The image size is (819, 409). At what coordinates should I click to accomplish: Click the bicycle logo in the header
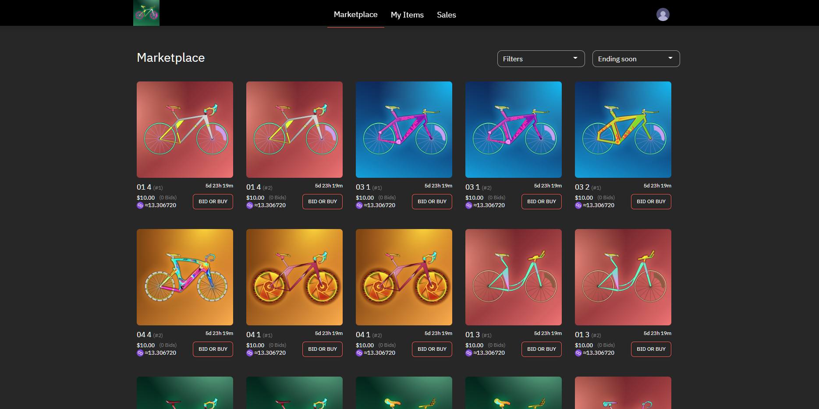point(146,13)
